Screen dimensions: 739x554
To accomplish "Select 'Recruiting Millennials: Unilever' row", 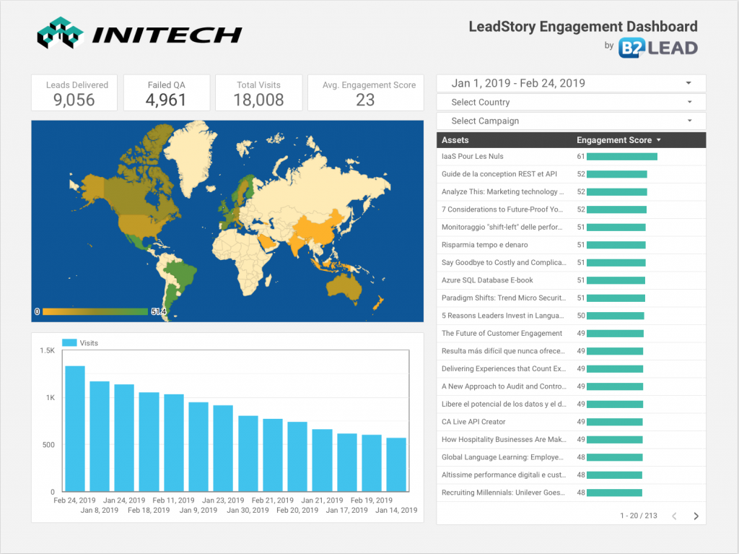I will (x=572, y=493).
